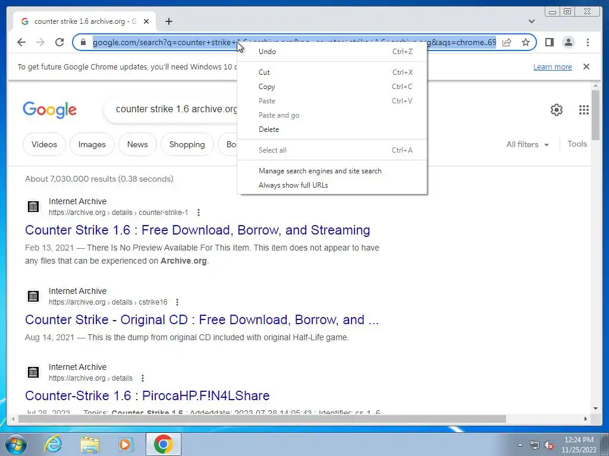The height and width of the screenshot is (456, 609).
Task: Open Counter Strike 1.6 Free Download result
Action: pos(197,230)
